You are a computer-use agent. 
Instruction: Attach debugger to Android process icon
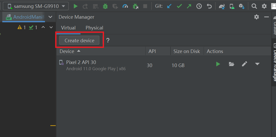pyautogui.click(x=135, y=6)
